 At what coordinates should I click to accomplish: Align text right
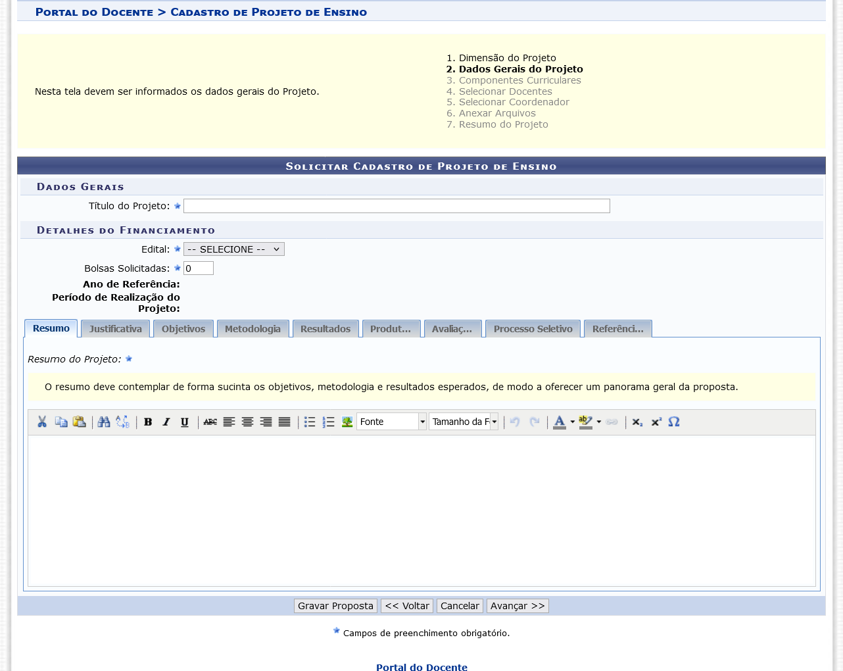[x=266, y=422]
